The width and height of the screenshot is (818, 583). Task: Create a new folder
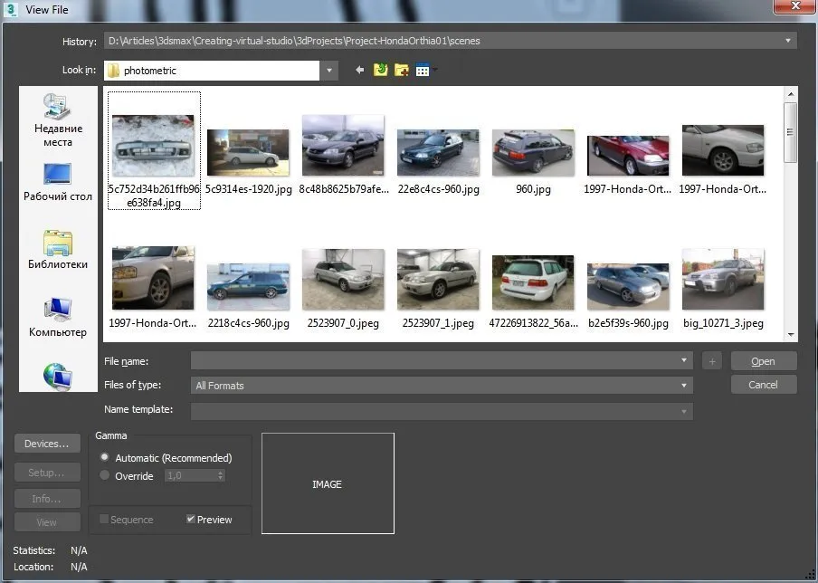[402, 71]
